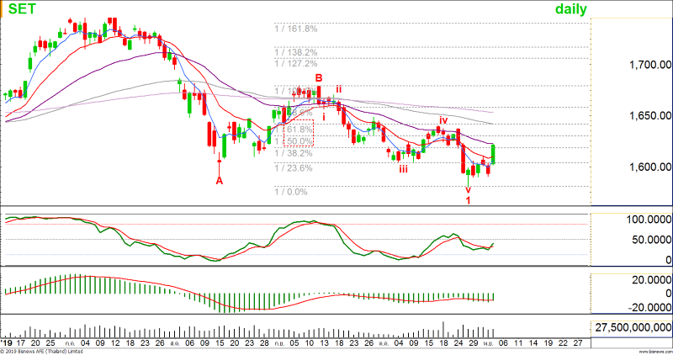
Task: Click the wave ii marker
Action: click(338, 88)
